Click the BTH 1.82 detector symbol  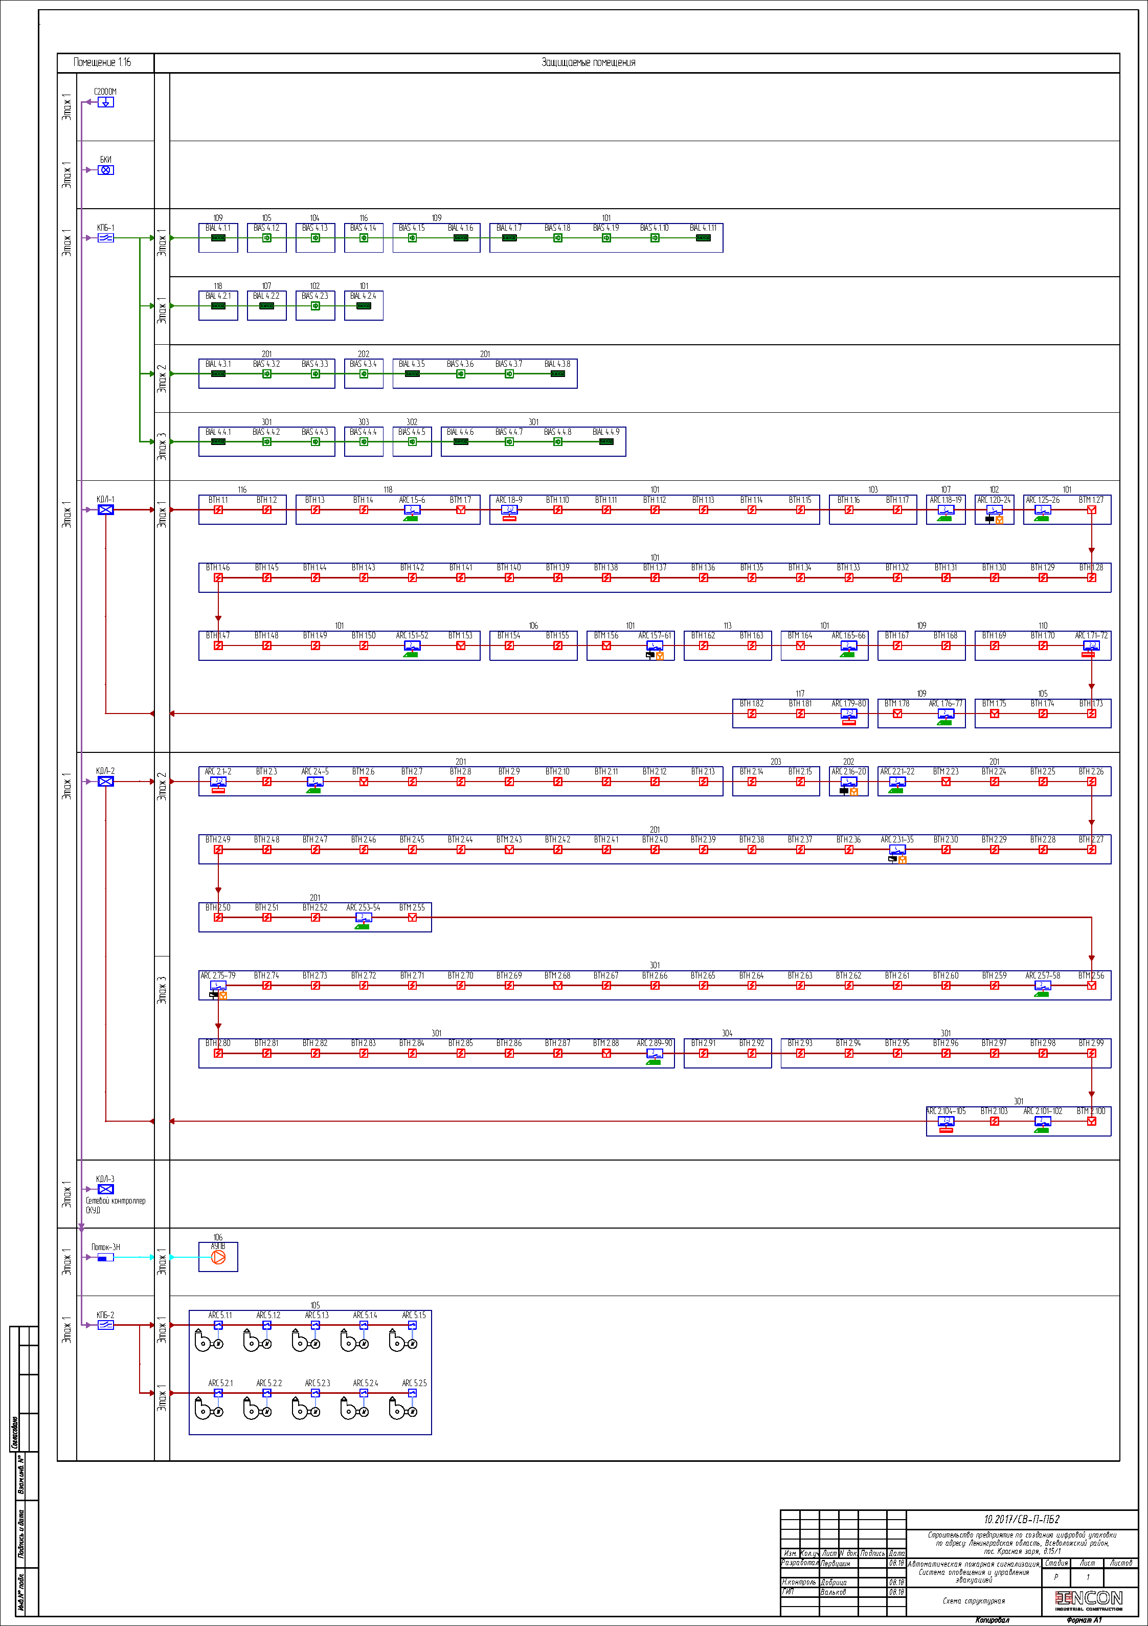pos(751,714)
